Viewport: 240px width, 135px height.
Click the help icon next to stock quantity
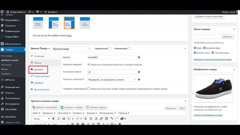tap(139, 72)
